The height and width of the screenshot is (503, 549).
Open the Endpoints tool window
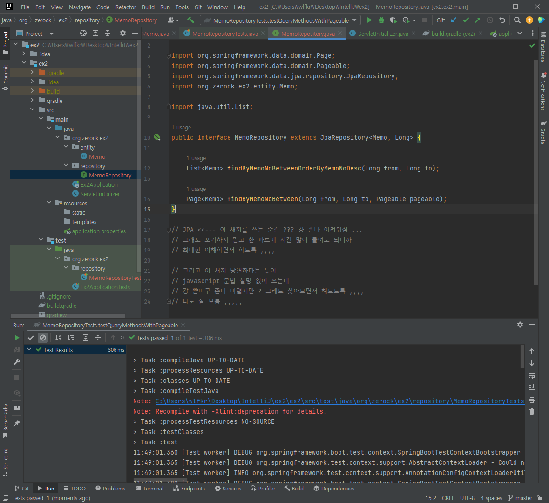[x=189, y=488]
